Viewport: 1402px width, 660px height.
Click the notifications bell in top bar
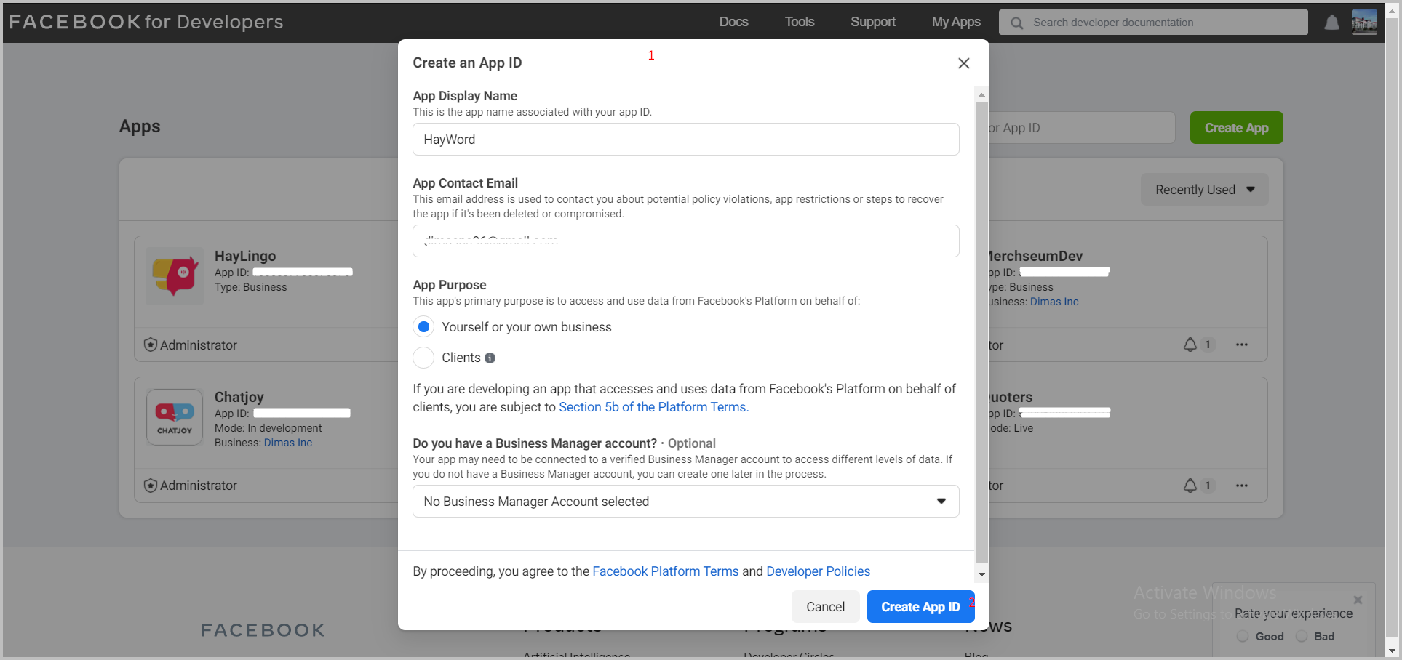(x=1331, y=23)
